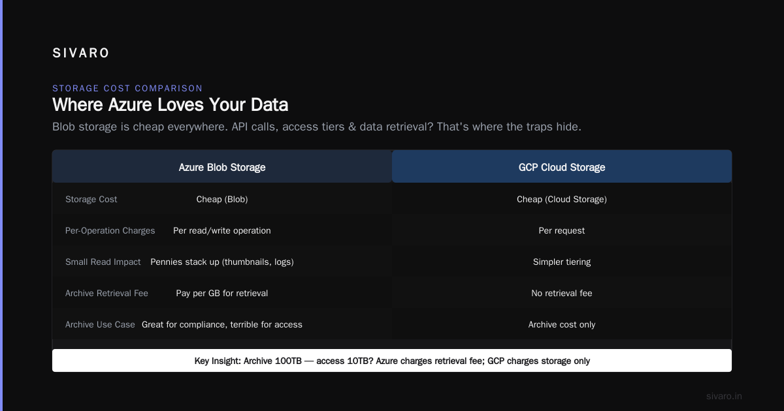Image resolution: width=784 pixels, height=411 pixels.
Task: Click the Pennies stack up cell
Action: click(x=222, y=262)
